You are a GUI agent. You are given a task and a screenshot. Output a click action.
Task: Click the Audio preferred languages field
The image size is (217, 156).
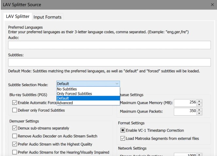(109, 45)
